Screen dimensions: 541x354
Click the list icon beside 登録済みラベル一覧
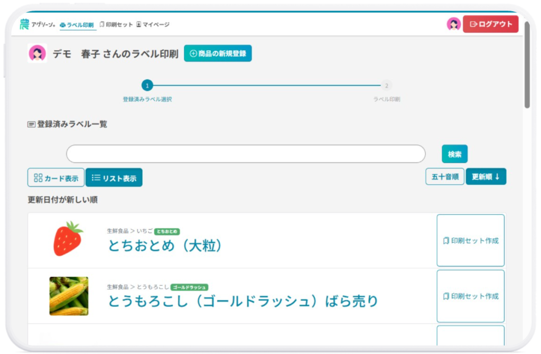click(x=32, y=125)
